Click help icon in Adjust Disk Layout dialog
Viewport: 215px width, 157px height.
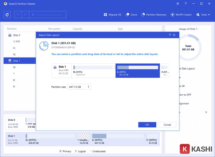[170, 35]
